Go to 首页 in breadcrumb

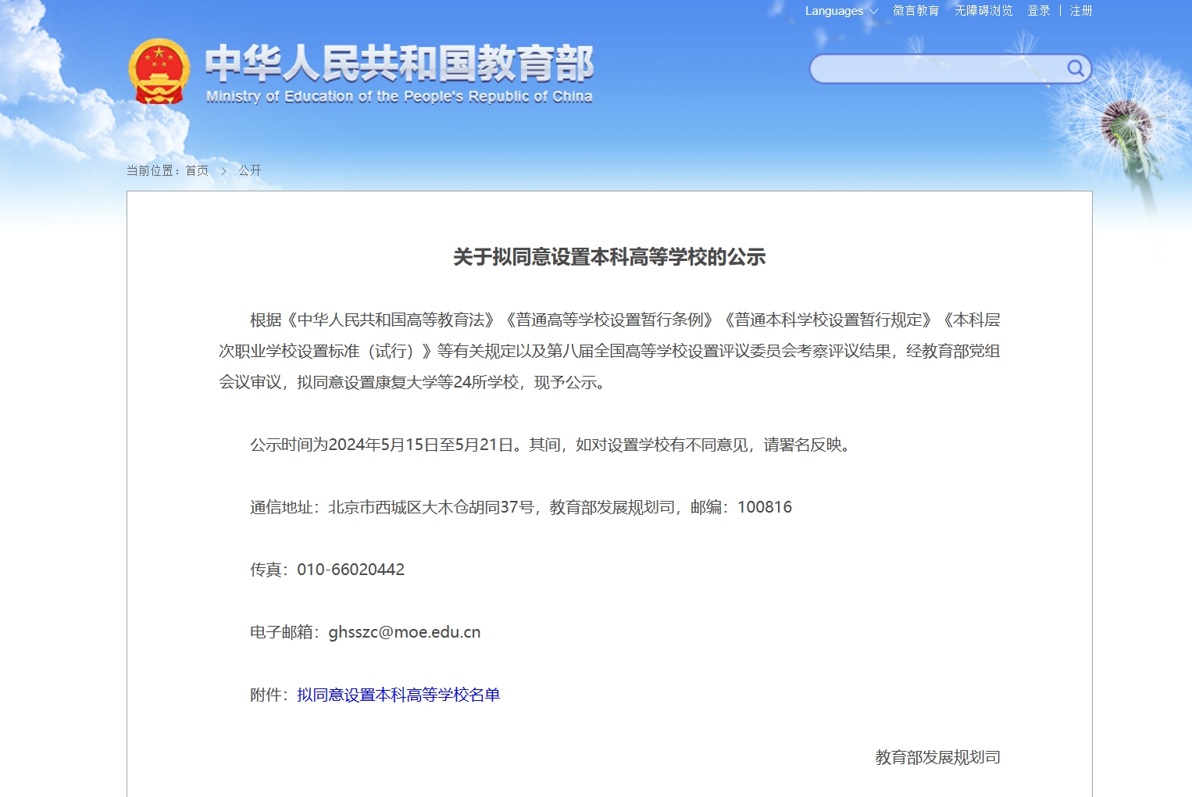click(197, 170)
